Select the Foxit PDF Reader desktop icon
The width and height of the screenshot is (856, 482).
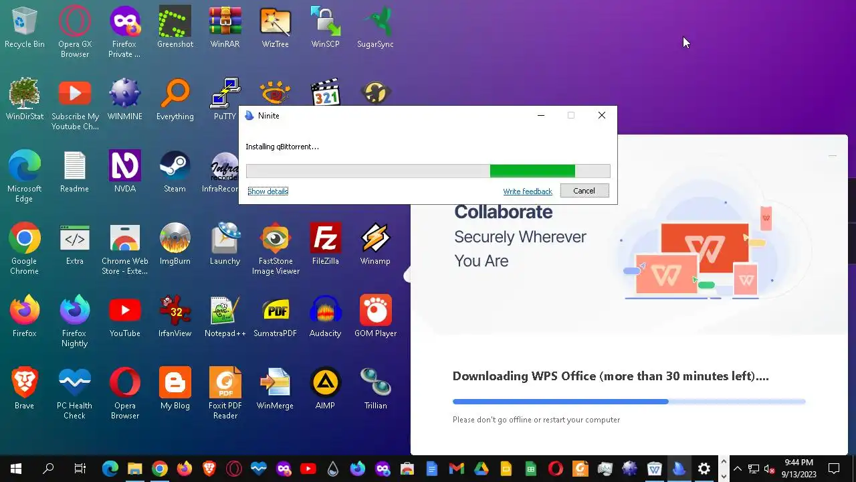point(225,394)
